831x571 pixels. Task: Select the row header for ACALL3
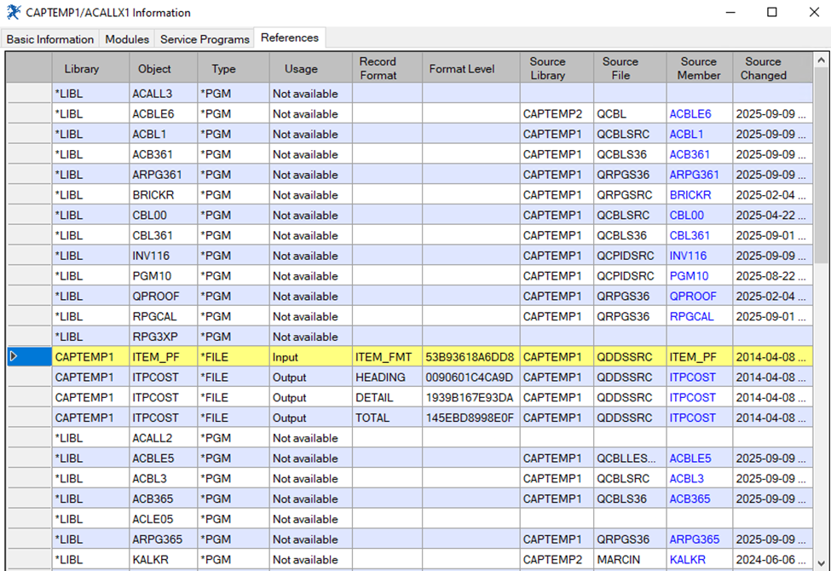tap(29, 94)
